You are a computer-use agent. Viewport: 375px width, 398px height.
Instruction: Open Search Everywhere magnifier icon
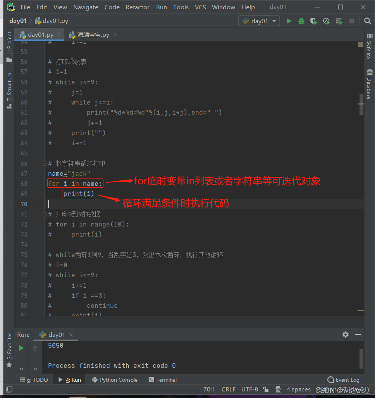367,21
